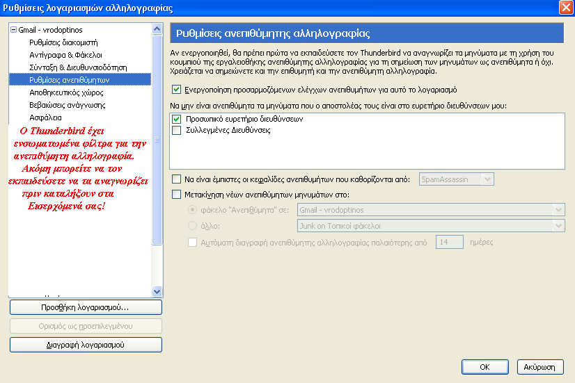The width and height of the screenshot is (575, 383).
Task: Open the Gmail - vrodoptinos folder dropdown
Action: pos(431,210)
